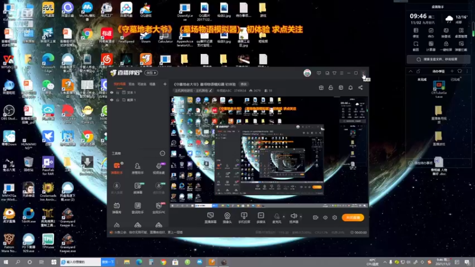This screenshot has height=267, width=475.
Task: Open 截图 screenshot tool in assistant
Action: pos(416,46)
